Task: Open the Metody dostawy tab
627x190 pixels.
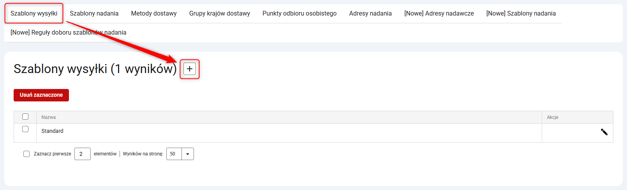Action: [154, 14]
